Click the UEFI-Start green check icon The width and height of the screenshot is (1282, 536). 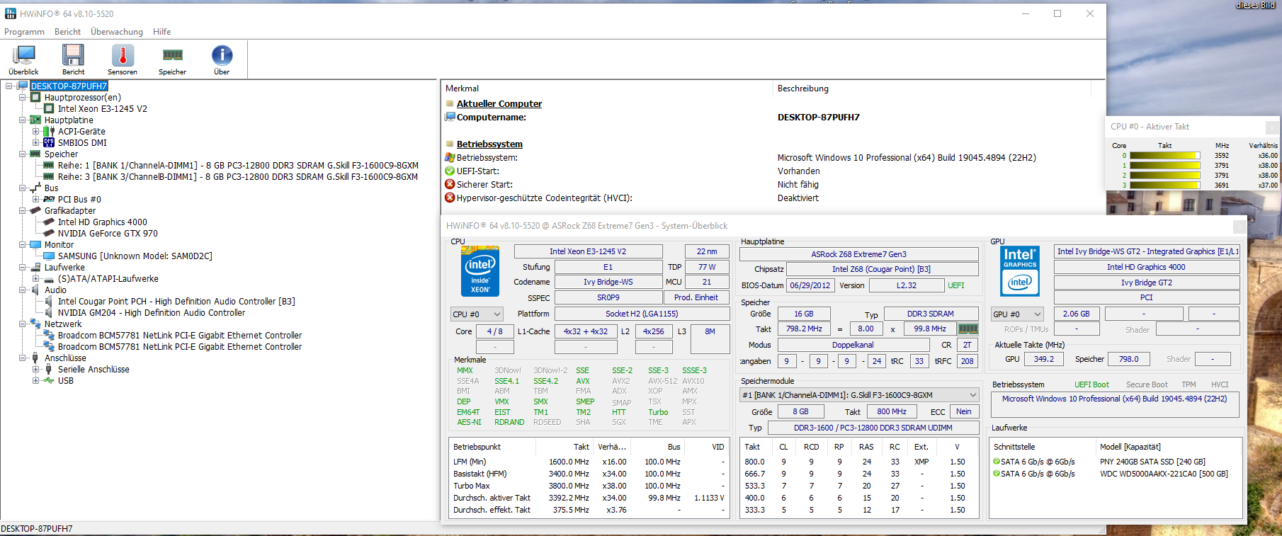point(450,171)
